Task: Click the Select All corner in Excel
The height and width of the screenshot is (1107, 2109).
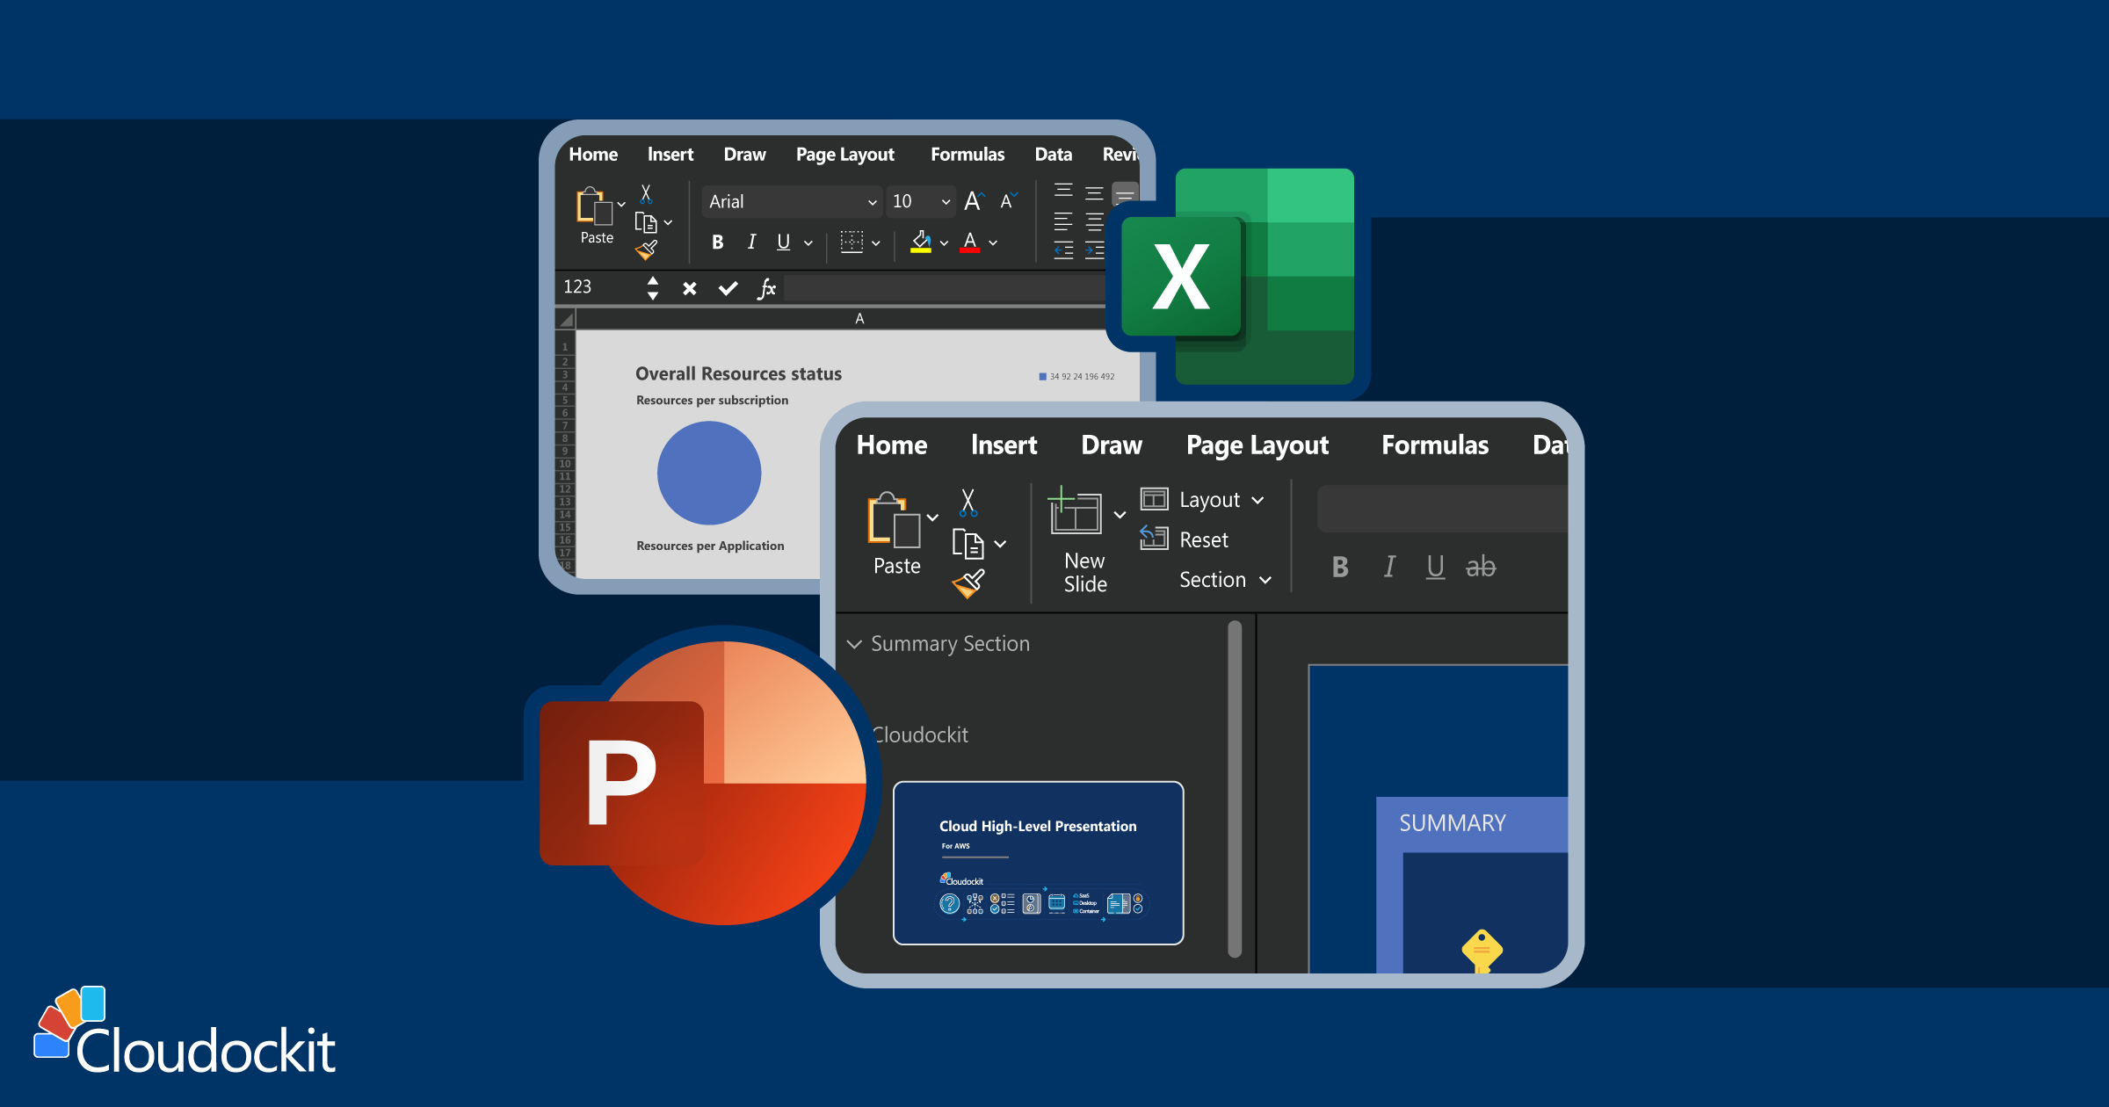Action: 566,319
